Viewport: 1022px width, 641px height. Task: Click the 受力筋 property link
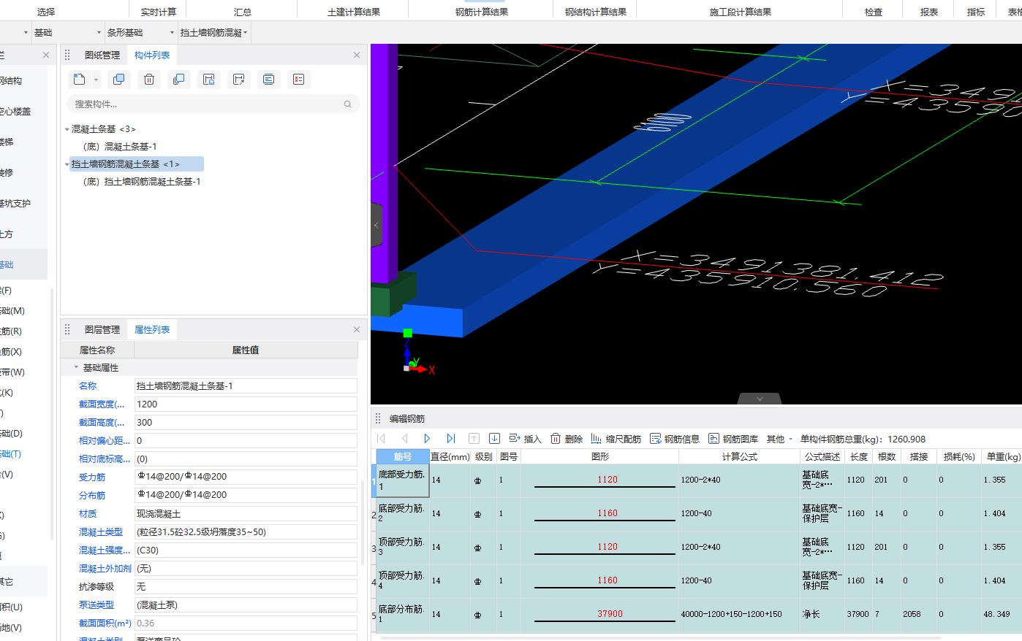pos(92,477)
